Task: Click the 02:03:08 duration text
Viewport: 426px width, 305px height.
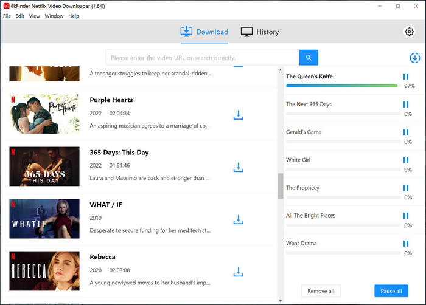Action: [119, 270]
